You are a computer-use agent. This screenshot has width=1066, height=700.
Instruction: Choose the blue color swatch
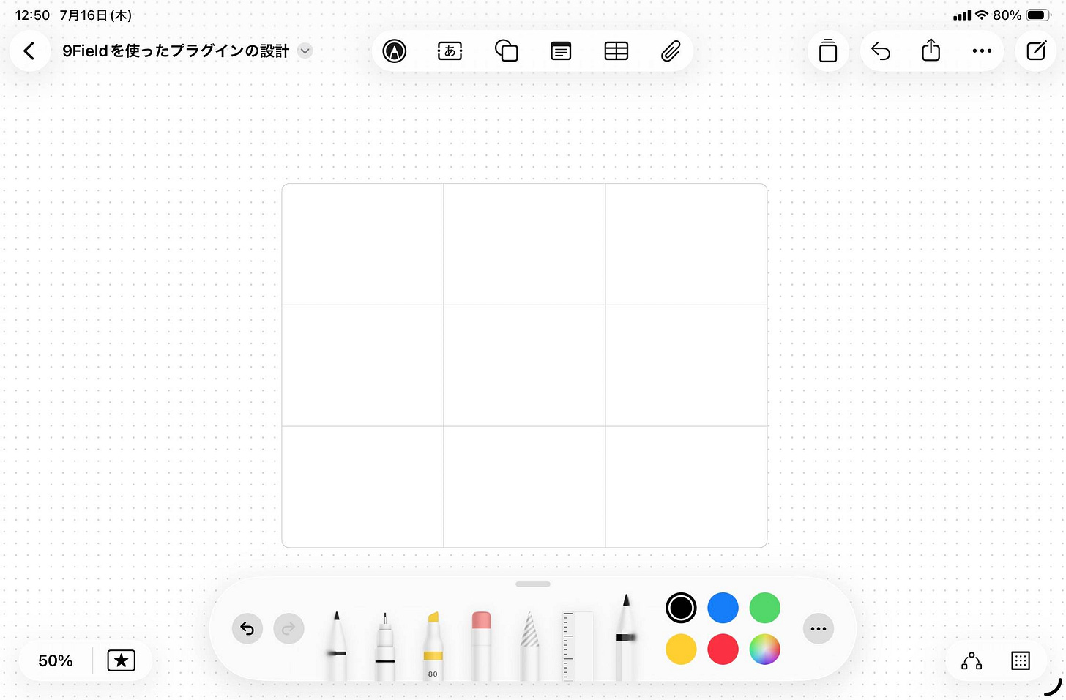pyautogui.click(x=723, y=608)
